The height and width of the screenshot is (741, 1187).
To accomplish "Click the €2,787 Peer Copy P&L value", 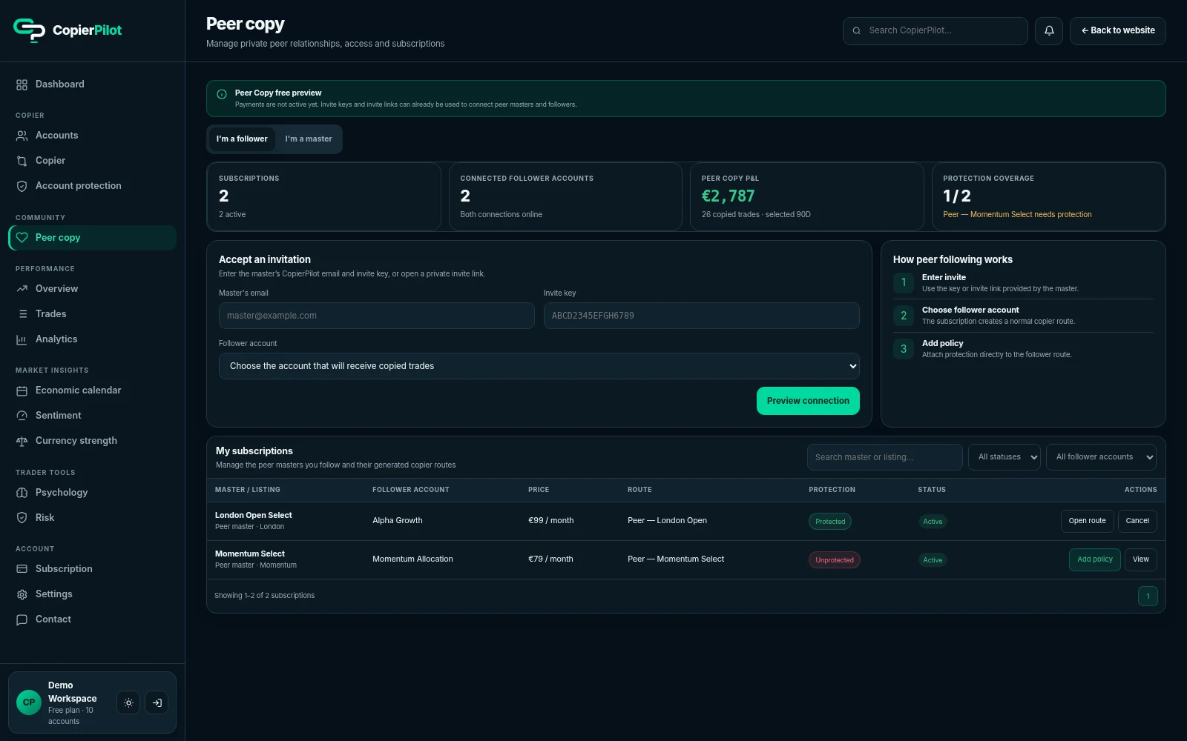I will pos(728,196).
